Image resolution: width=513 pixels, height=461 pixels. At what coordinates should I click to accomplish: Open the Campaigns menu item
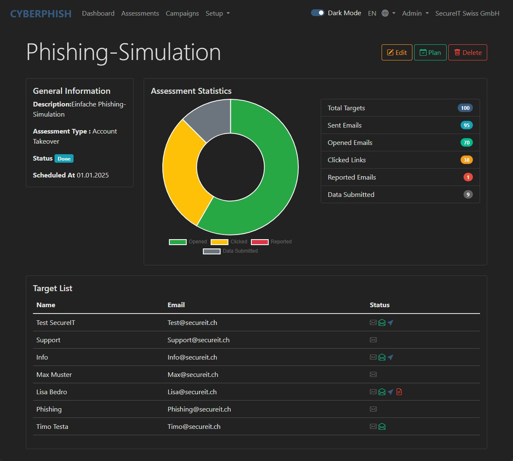[x=182, y=14]
